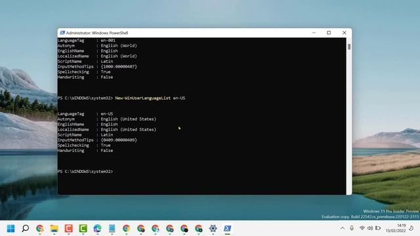
Task: Click 'English (World)' in the Autonym row
Action: click(x=119, y=46)
